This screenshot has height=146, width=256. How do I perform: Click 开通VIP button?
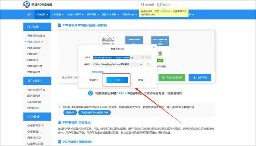pyautogui.click(x=70, y=112)
